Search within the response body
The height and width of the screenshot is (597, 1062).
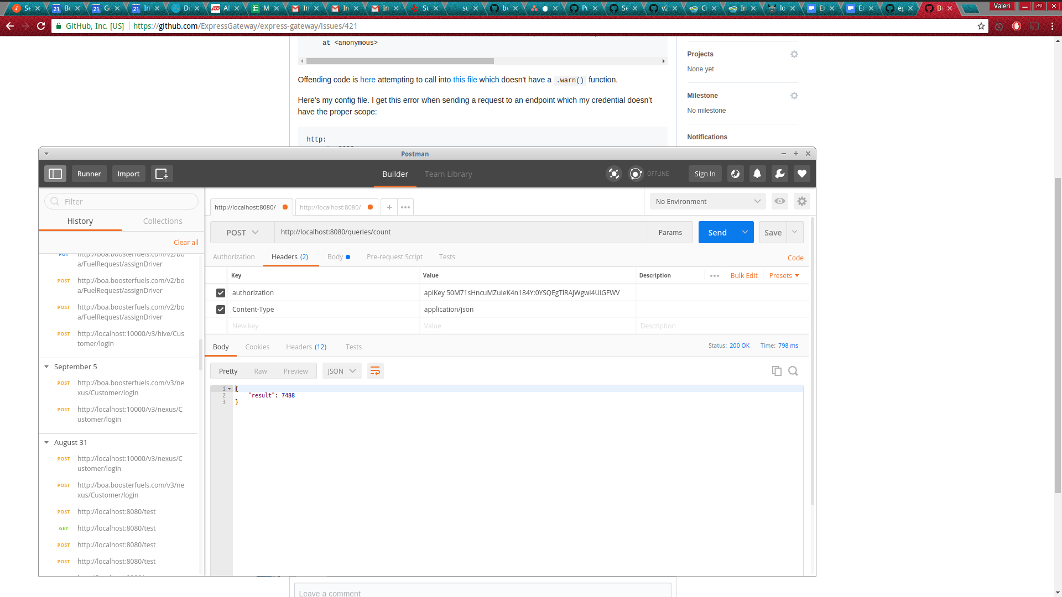(793, 371)
